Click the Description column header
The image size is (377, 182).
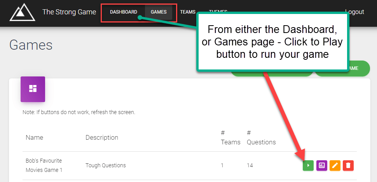pos(102,137)
